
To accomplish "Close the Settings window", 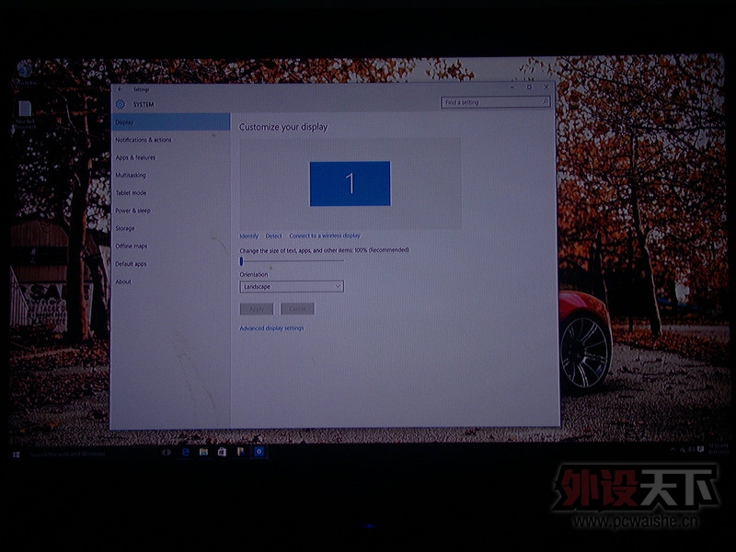I will pyautogui.click(x=546, y=87).
